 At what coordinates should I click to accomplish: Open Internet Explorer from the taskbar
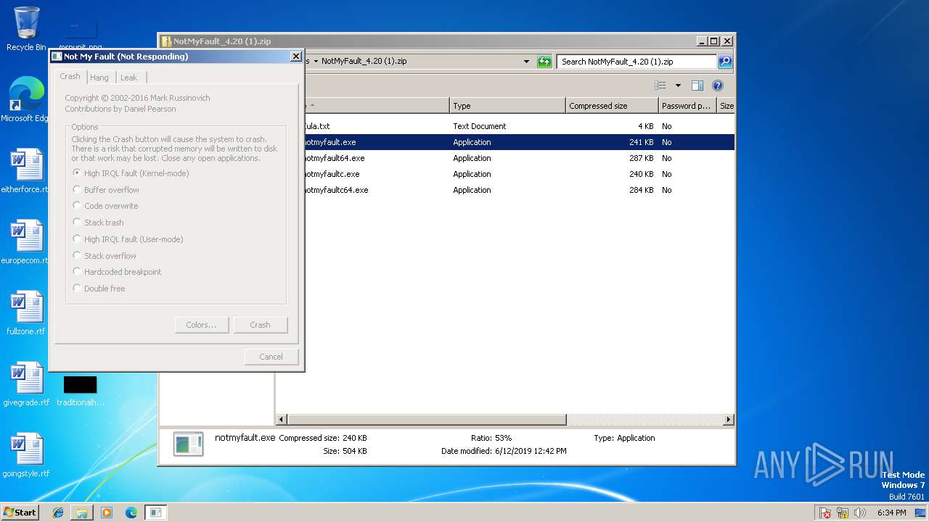(x=58, y=513)
